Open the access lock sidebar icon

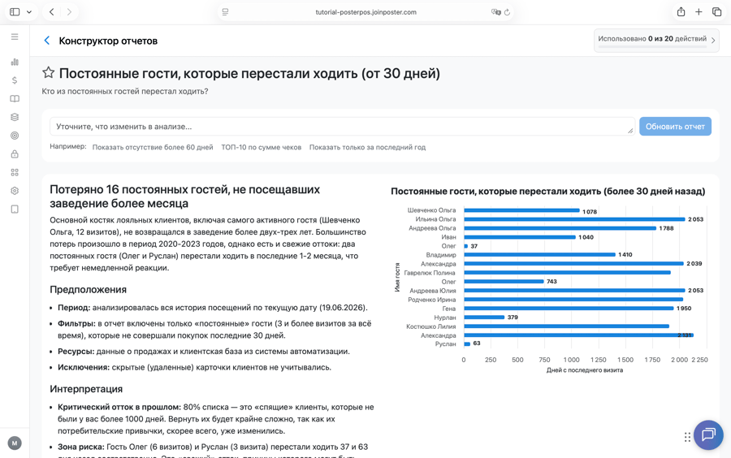coord(15,153)
